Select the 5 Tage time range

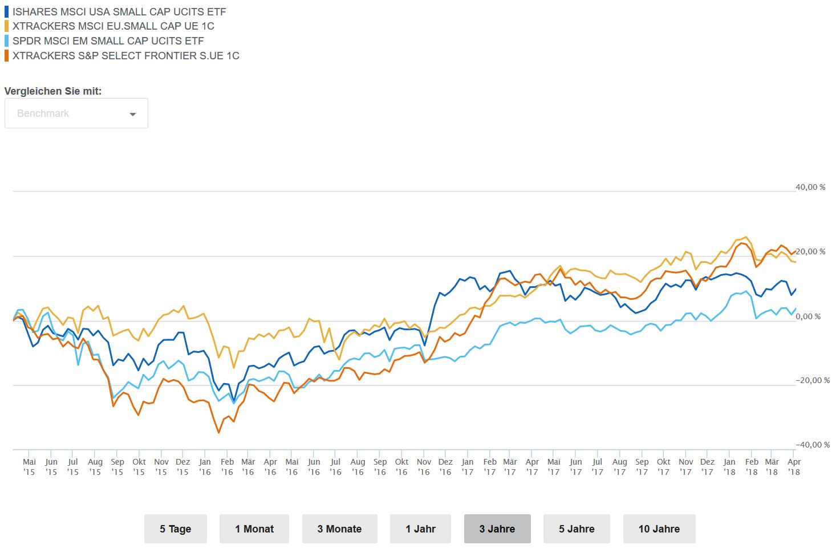click(175, 529)
